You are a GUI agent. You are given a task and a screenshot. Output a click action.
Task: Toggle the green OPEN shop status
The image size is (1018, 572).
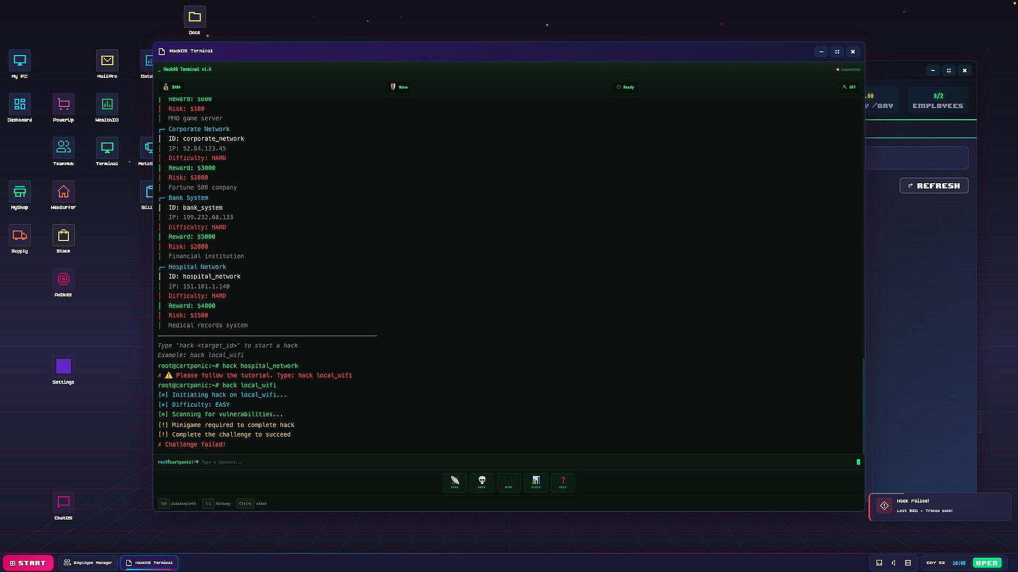[x=986, y=563]
